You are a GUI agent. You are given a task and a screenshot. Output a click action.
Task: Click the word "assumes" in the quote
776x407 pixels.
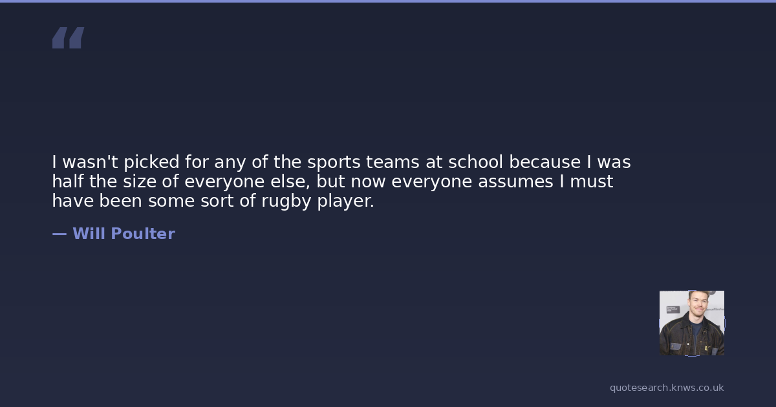[x=515, y=182]
